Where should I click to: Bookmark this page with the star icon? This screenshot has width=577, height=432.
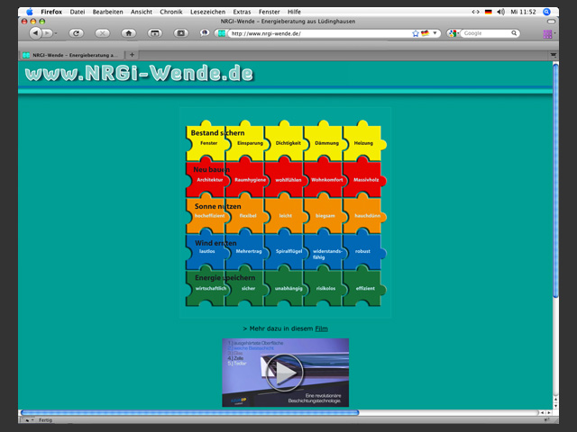(416, 33)
